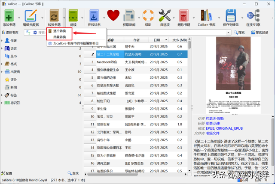The image size is (275, 184).
Task: Open the download books dropdown arrow
Action: 104,18
